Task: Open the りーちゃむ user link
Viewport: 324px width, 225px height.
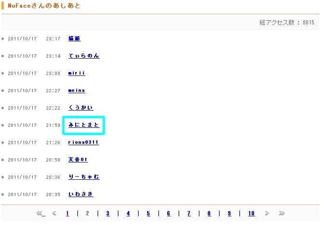Action: (84, 177)
